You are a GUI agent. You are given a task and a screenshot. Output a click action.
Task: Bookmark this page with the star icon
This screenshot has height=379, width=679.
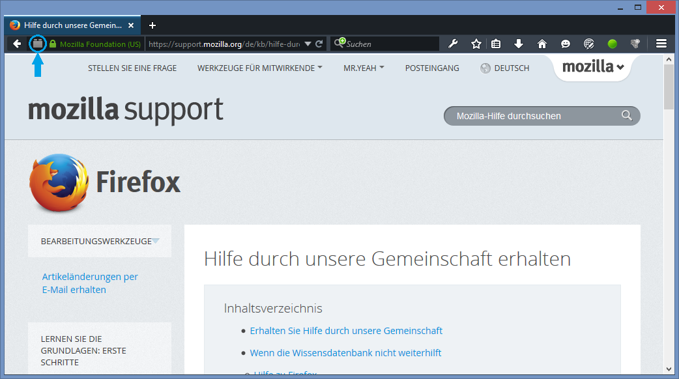(476, 44)
